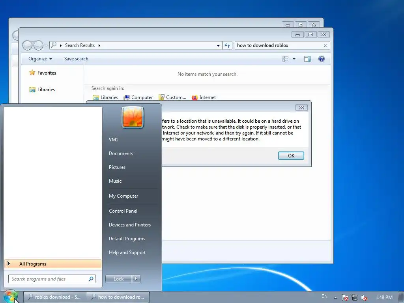Click the magnifier icon in Start search box
Image resolution: width=404 pixels, height=303 pixels.
tap(91, 279)
